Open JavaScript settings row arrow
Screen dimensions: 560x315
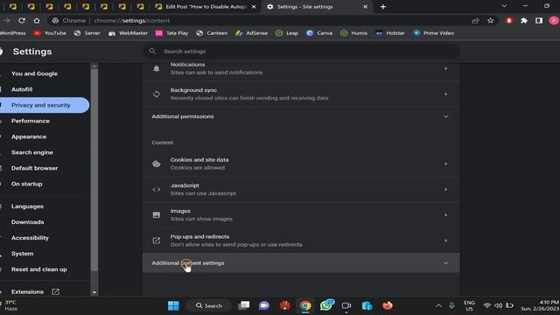coord(445,189)
